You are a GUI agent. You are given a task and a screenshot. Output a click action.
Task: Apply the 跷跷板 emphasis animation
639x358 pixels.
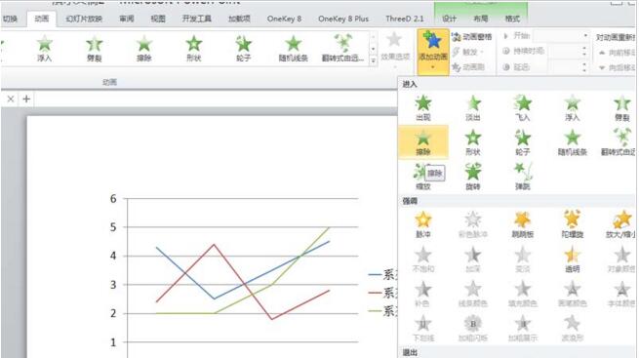tap(523, 224)
